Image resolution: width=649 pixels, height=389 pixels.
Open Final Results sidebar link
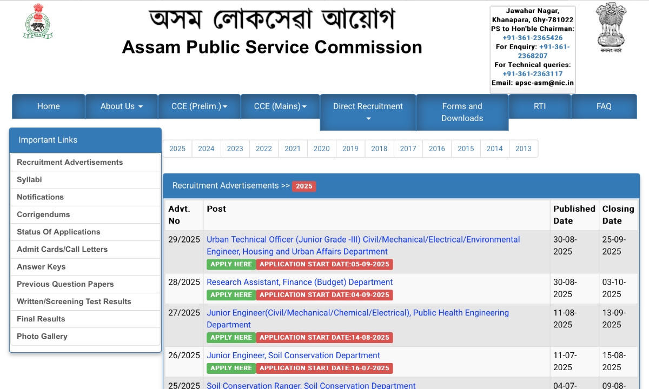85,319
